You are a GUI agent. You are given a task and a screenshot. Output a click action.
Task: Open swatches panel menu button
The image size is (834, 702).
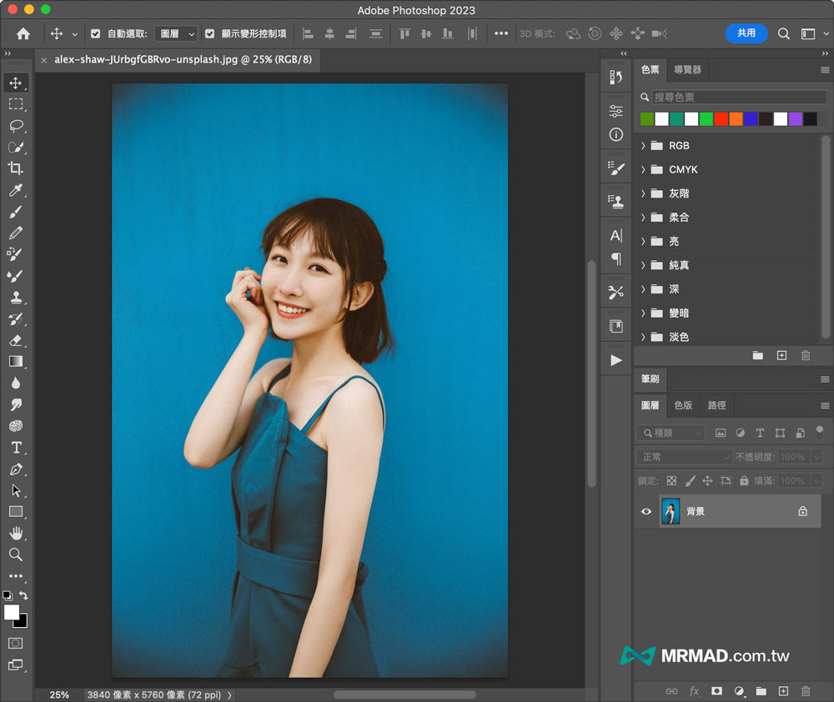pyautogui.click(x=825, y=70)
